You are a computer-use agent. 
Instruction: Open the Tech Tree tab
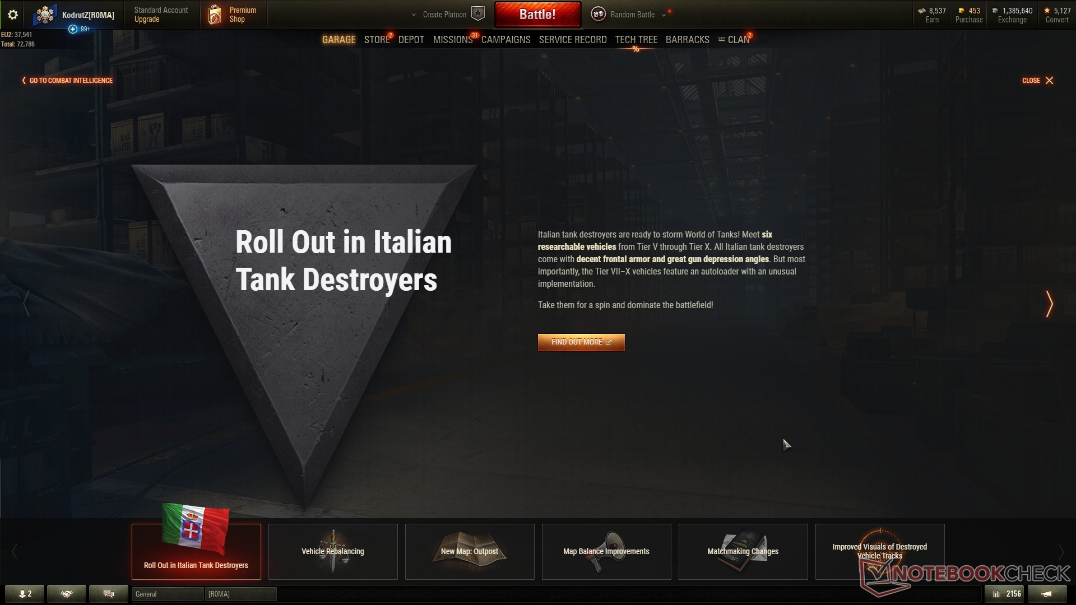[636, 40]
